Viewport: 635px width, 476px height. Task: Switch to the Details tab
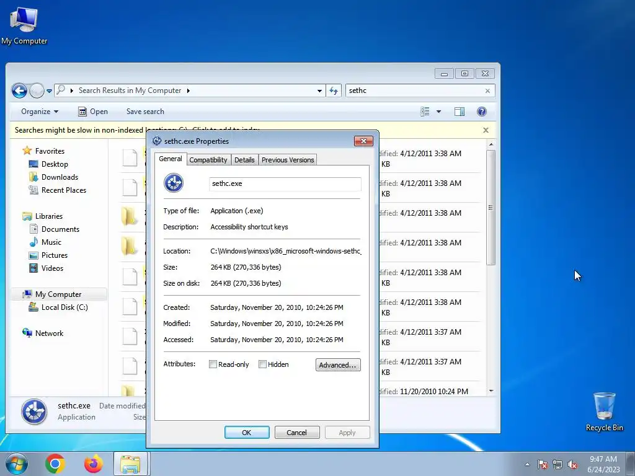[x=244, y=160]
